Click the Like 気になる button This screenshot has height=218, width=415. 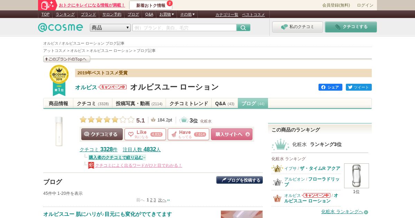145,134
